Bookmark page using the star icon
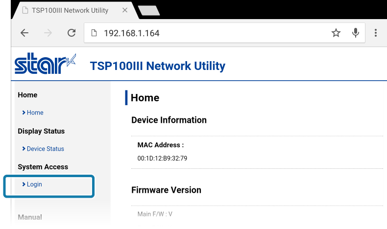This screenshot has width=387, height=229. click(336, 33)
